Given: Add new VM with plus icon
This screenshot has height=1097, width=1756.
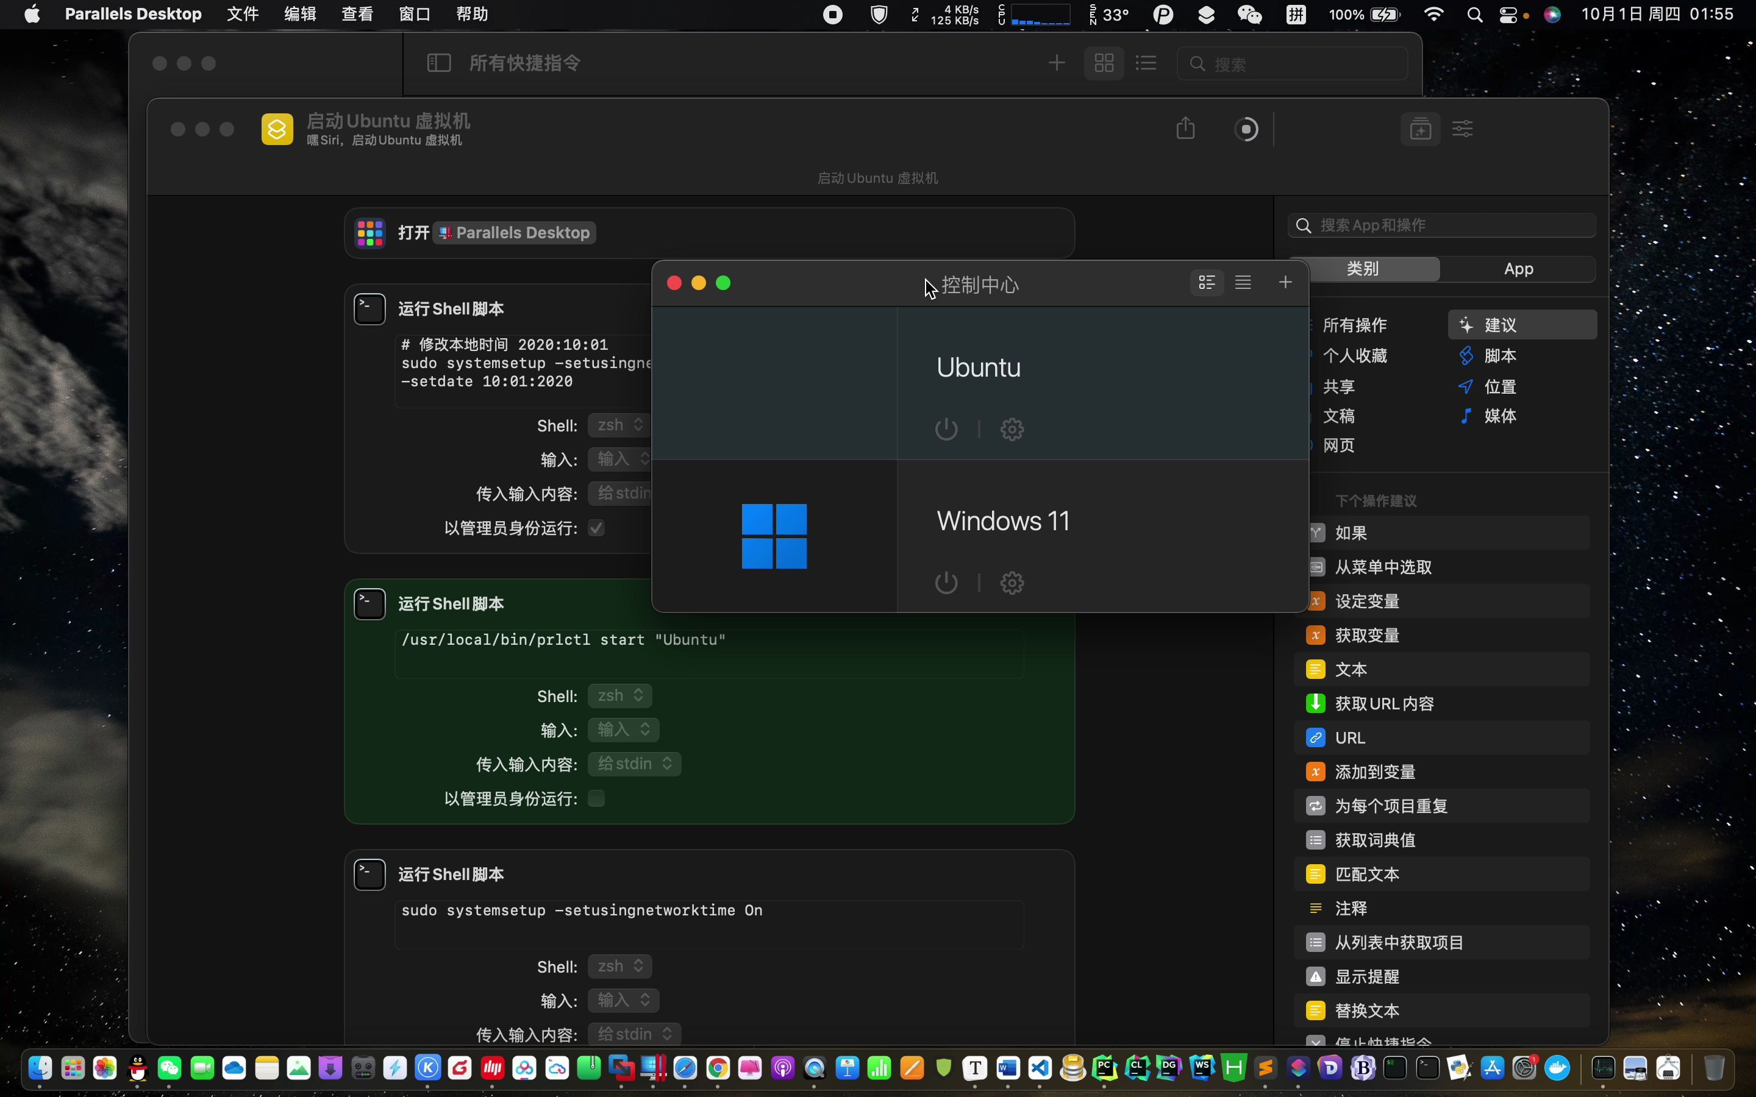Looking at the screenshot, I should 1284,282.
